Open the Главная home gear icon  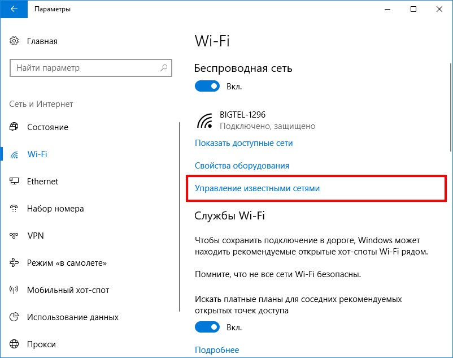14,41
